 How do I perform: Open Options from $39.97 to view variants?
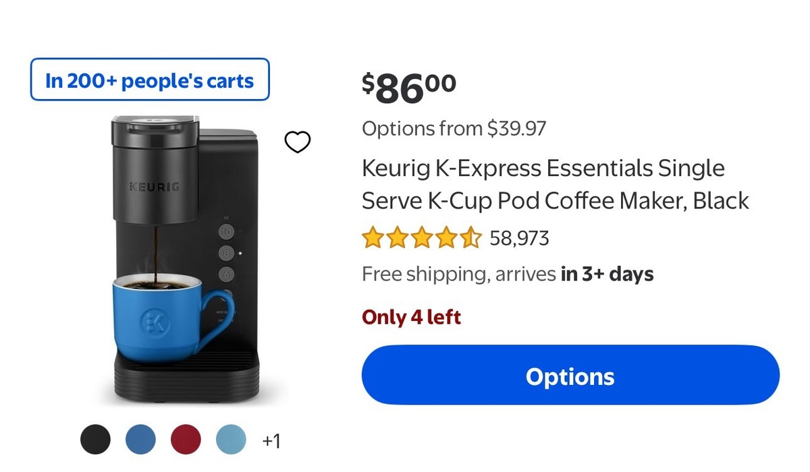(x=454, y=128)
